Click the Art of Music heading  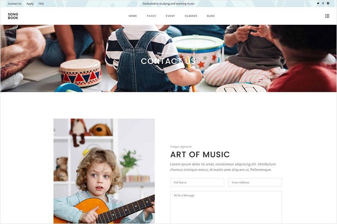[200, 155]
